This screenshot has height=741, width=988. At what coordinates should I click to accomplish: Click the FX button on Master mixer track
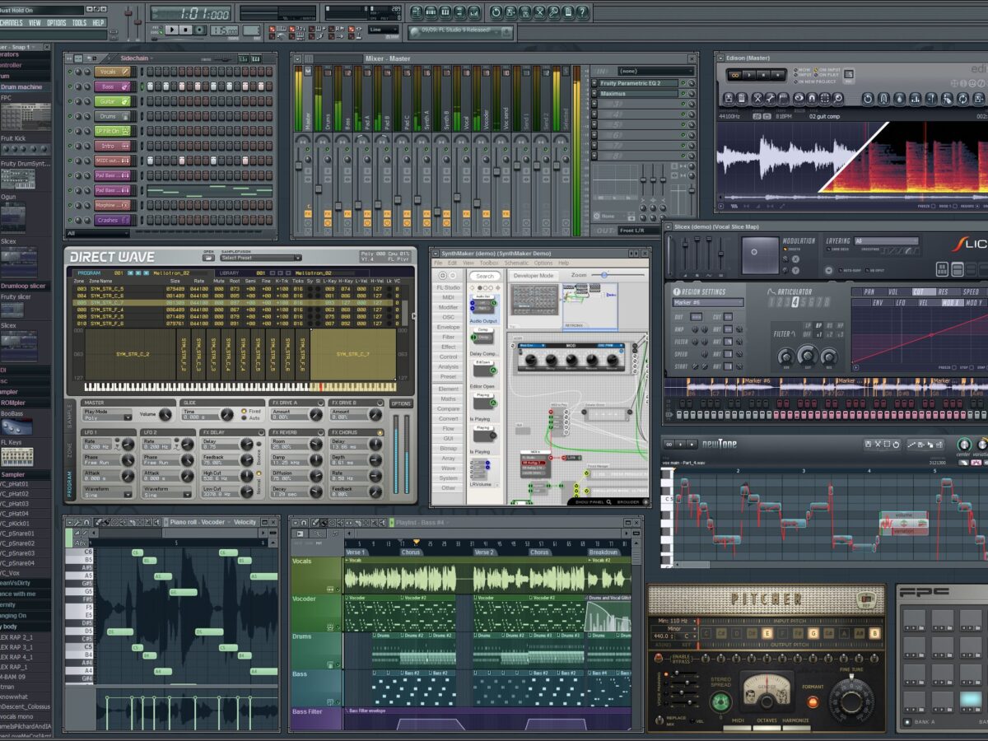[308, 213]
